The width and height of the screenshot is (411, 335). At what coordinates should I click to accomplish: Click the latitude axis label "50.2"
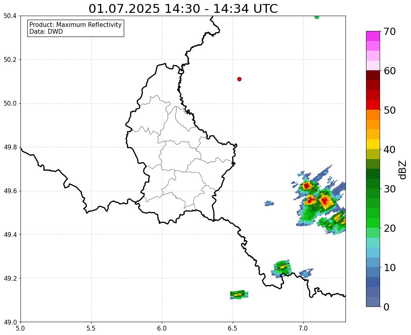(x=10, y=60)
